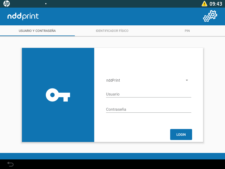Click the HP logo in status bar
Image resolution: width=225 pixels, height=169 pixels.
(x=7, y=4)
